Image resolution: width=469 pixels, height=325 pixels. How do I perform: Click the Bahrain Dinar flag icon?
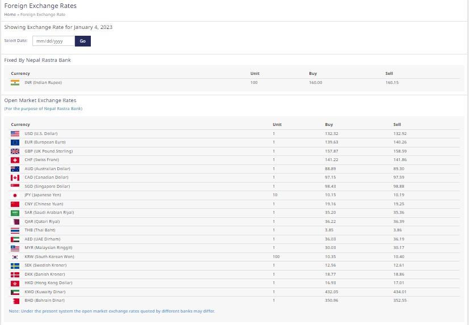point(15,300)
